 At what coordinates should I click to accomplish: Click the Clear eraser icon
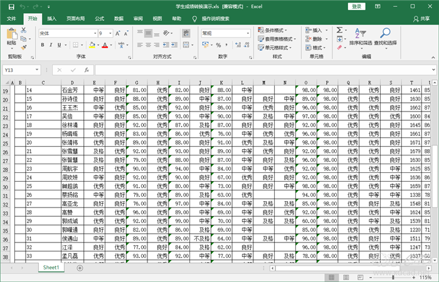coord(339,48)
